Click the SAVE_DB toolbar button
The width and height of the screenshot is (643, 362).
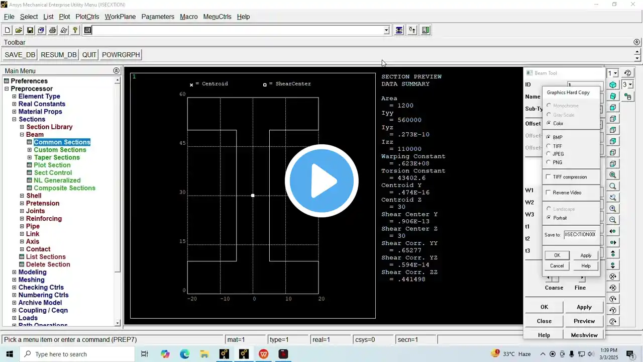[20, 55]
